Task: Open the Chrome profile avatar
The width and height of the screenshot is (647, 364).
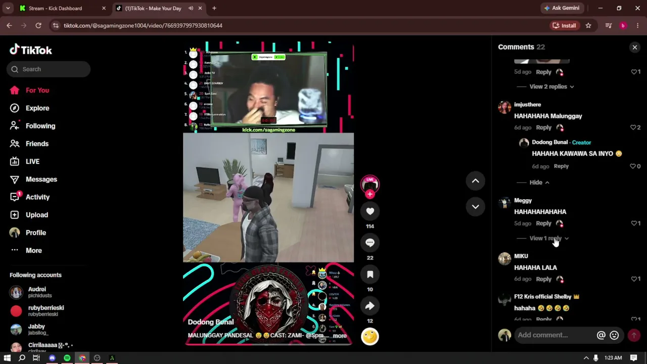Action: point(623,25)
